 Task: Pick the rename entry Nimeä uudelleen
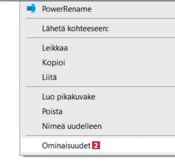click(98, 126)
